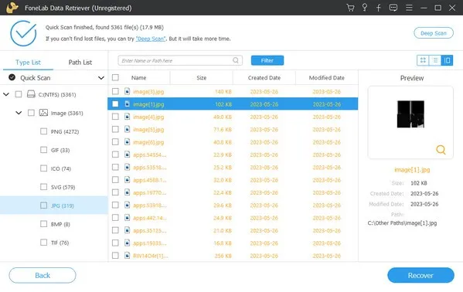
Task: Check the box for apps.35125... row
Action: point(115,230)
